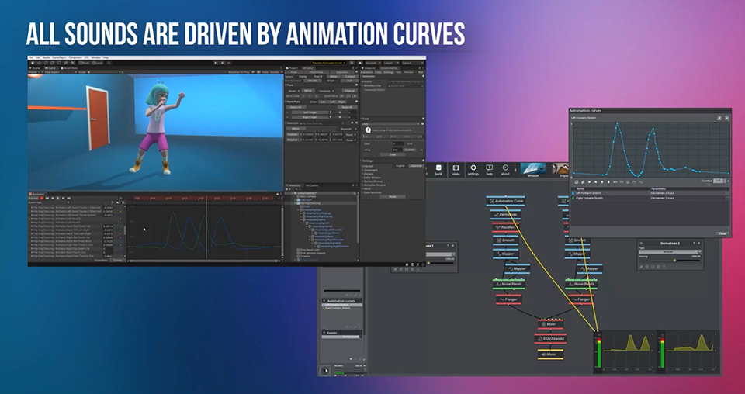Click the Pause button in Unity toolbar
Viewport: 745px width, 394px height.
221,63
